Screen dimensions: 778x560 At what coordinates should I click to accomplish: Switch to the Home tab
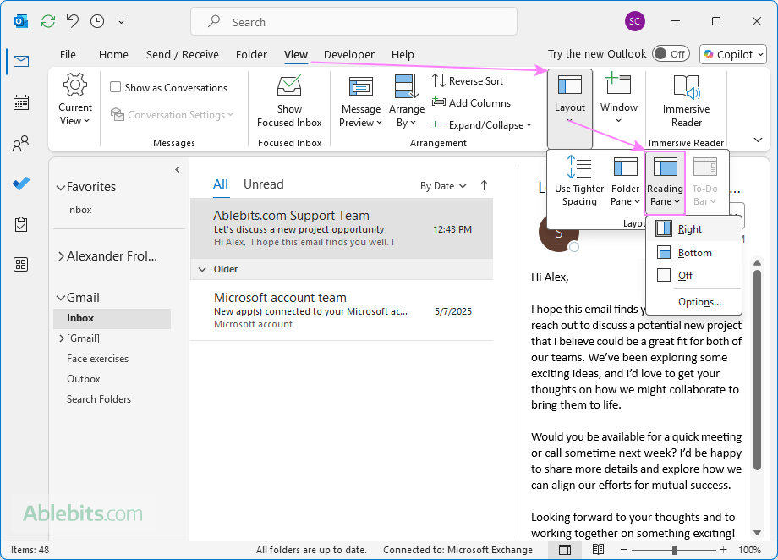(113, 55)
